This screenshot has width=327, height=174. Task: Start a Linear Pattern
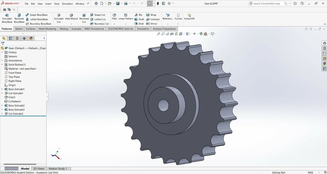click(126, 17)
